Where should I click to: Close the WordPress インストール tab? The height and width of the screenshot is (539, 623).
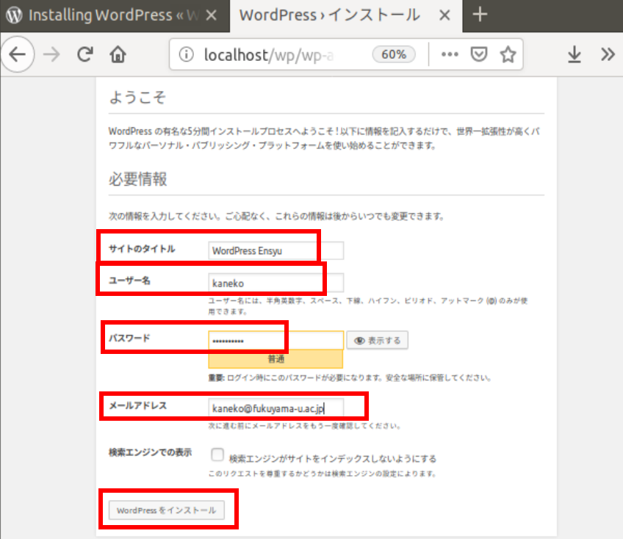[444, 15]
